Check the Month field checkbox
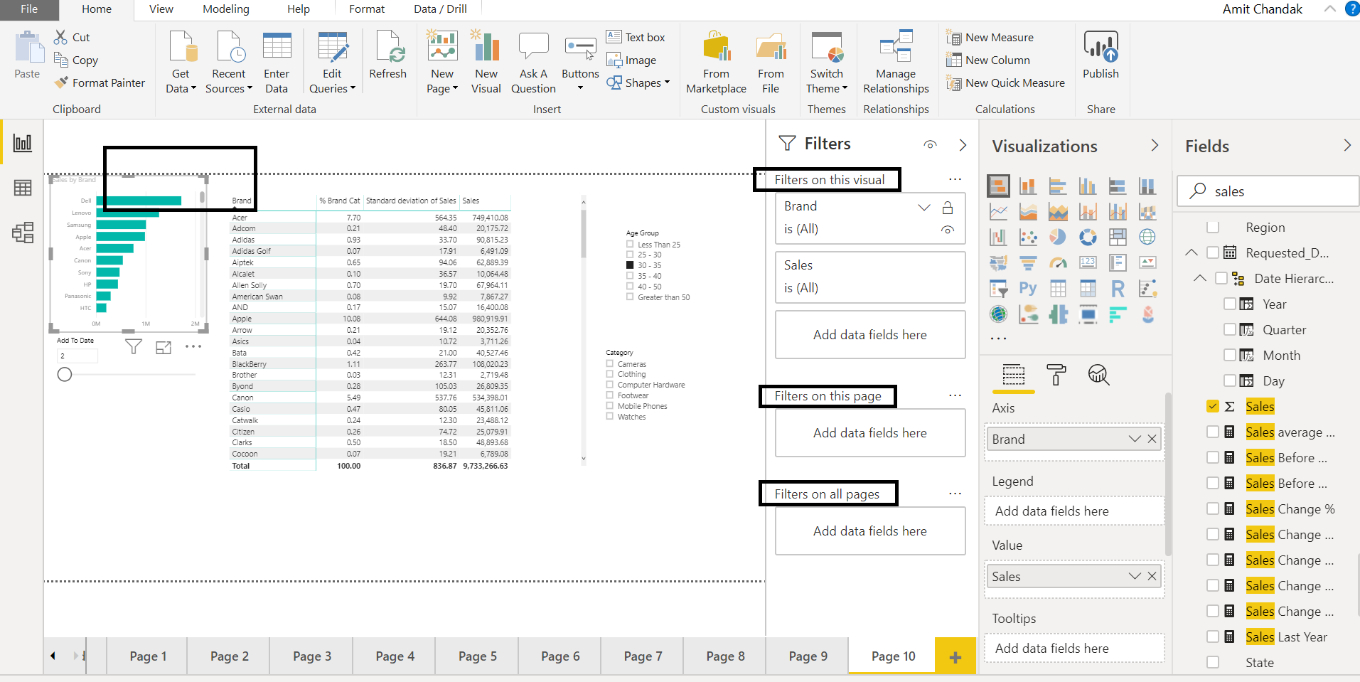Viewport: 1360px width, 682px height. tap(1230, 355)
